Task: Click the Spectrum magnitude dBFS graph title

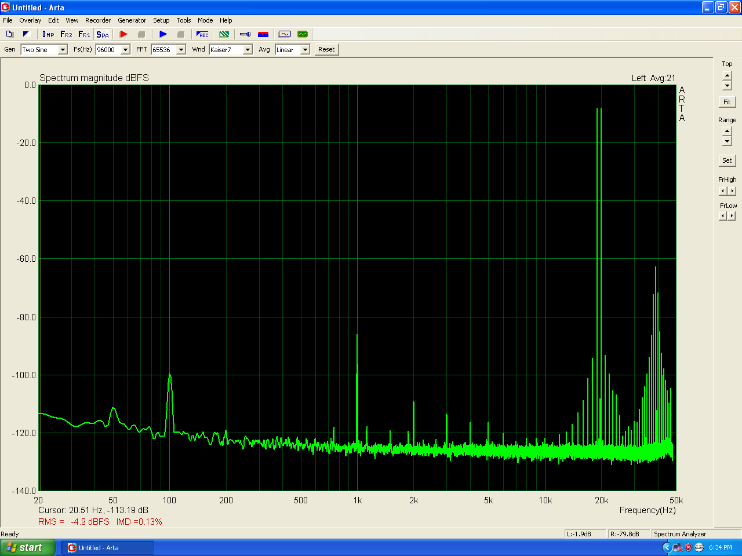Action: [94, 78]
